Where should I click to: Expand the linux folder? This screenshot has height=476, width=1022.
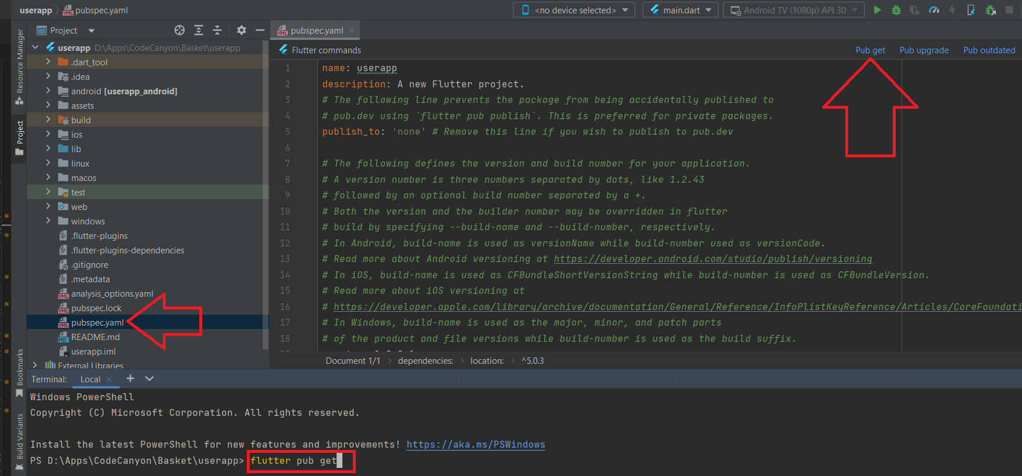click(48, 163)
